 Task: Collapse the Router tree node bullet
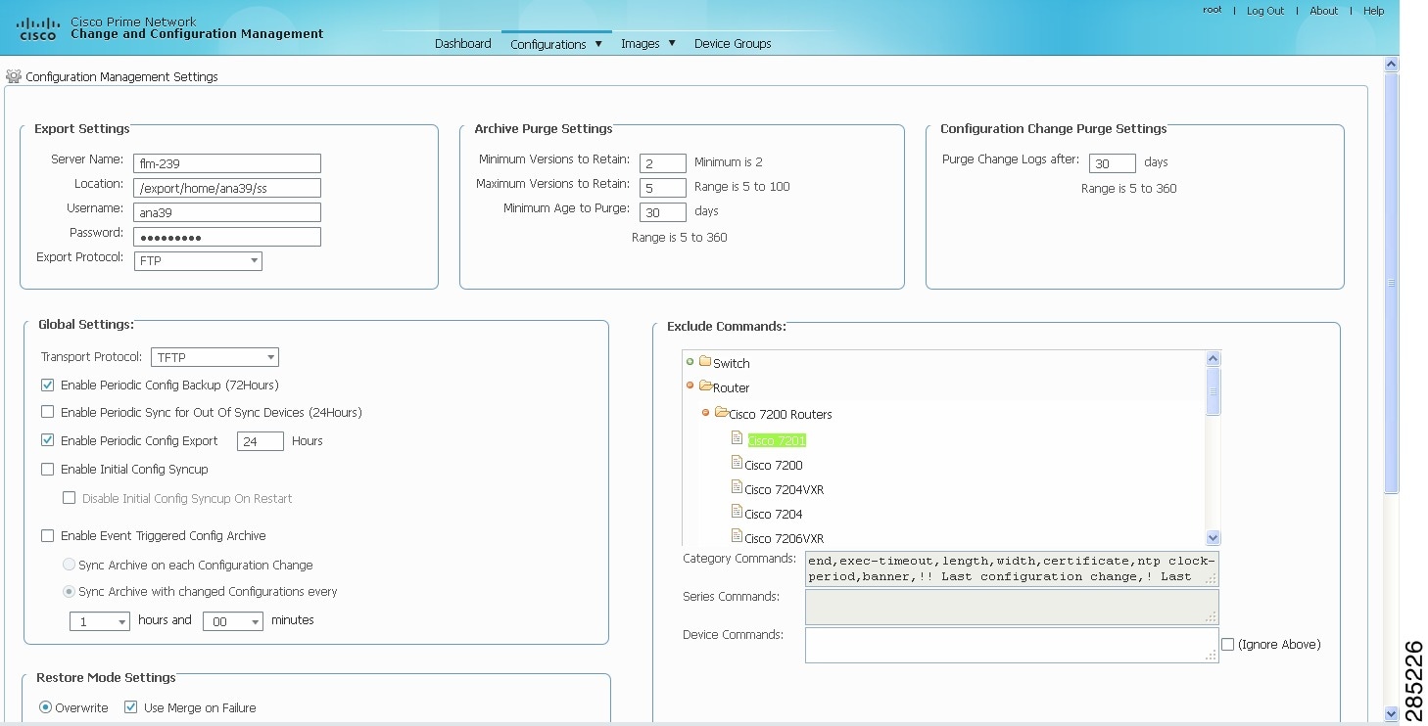point(690,386)
